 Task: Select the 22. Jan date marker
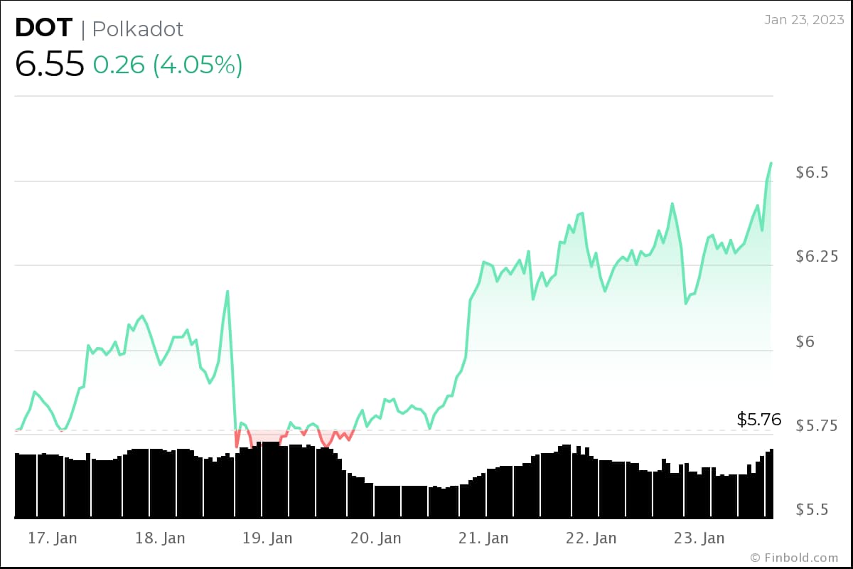(x=591, y=538)
